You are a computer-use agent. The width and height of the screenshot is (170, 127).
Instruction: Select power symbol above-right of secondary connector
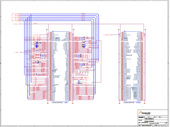pos(145,29)
